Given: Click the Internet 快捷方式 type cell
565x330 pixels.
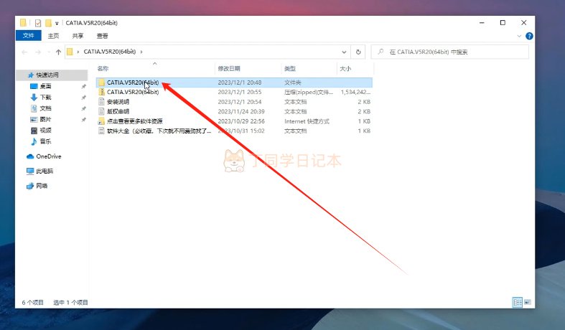Looking at the screenshot, I should (x=307, y=121).
